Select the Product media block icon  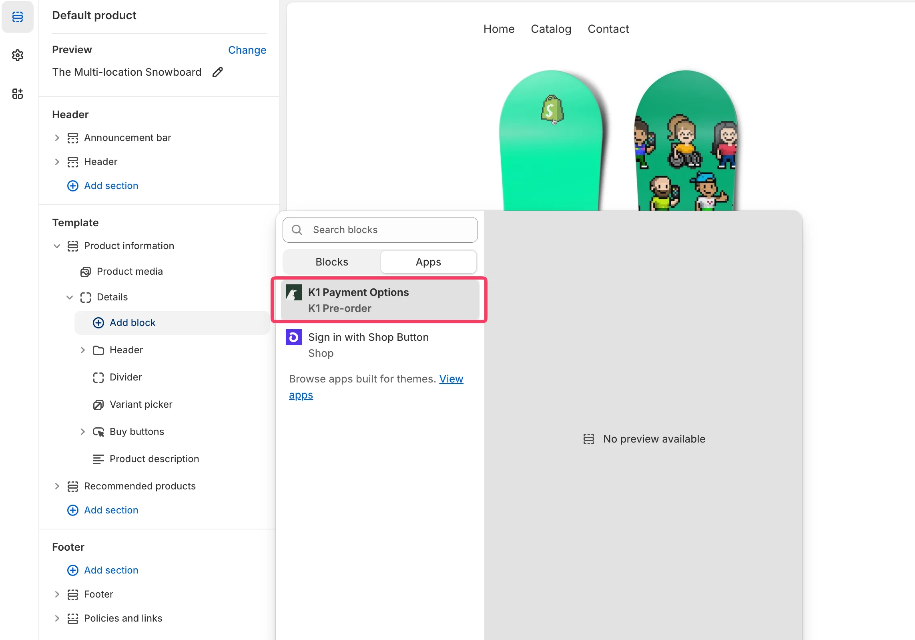(x=86, y=272)
